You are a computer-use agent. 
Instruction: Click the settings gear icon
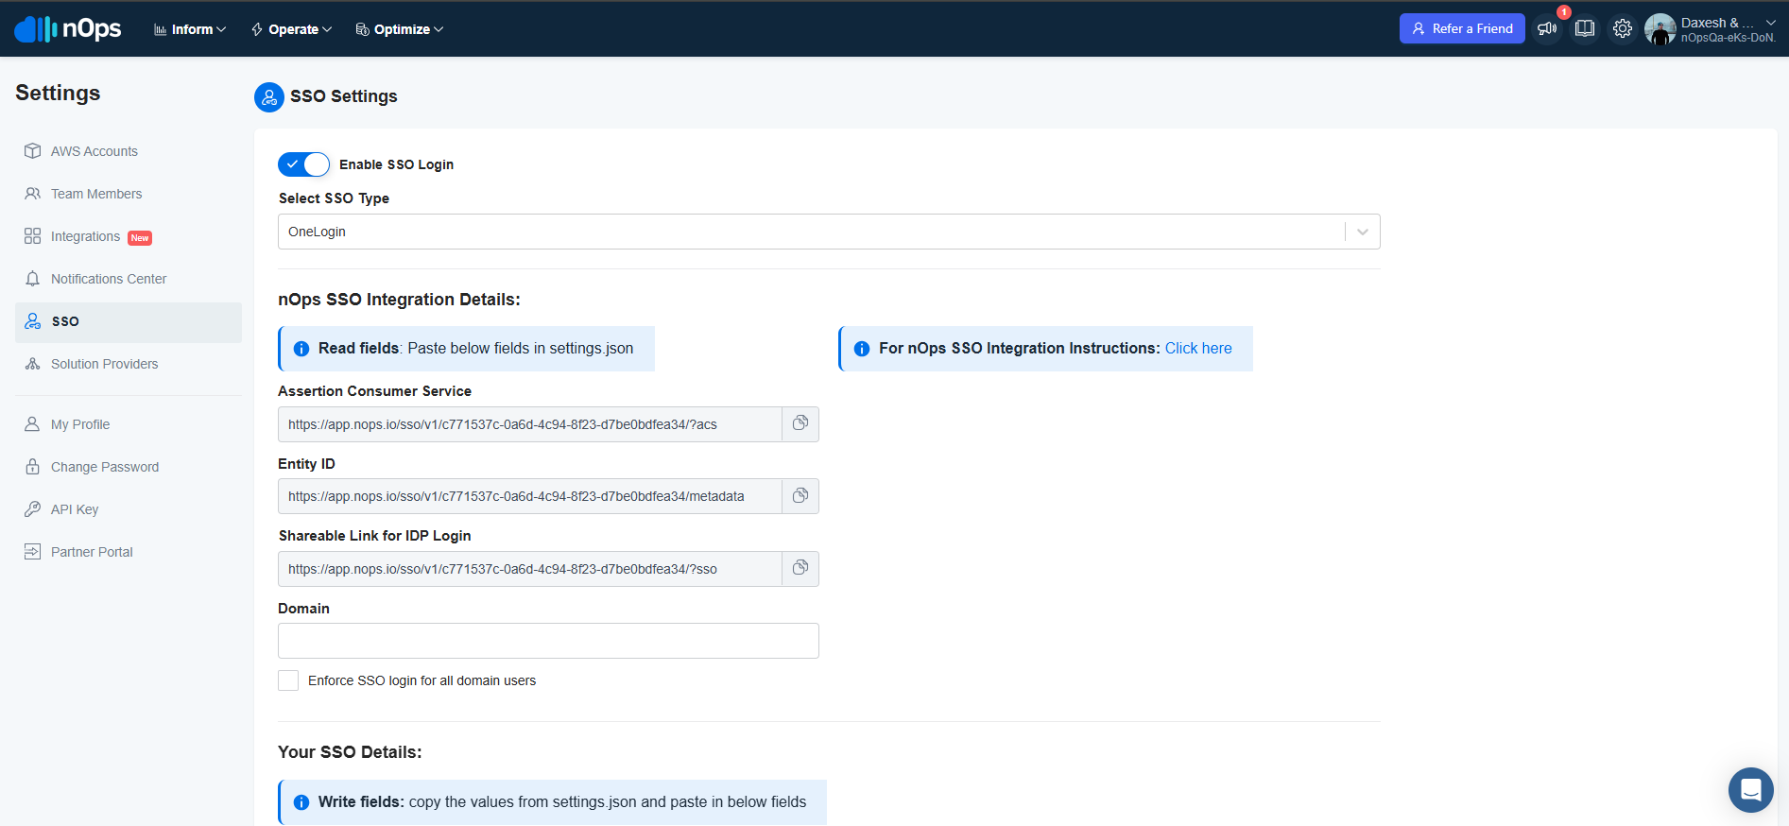pos(1622,29)
